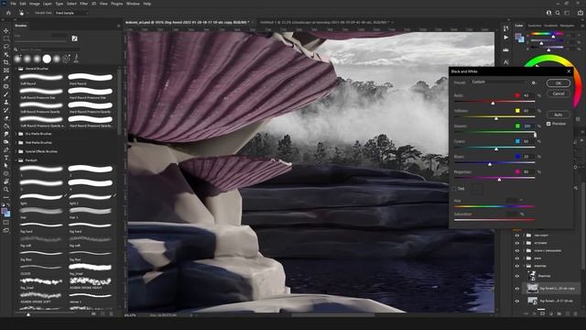Expand the Dry Media Brushes folder
586x330 pixels.
[x=16, y=134]
